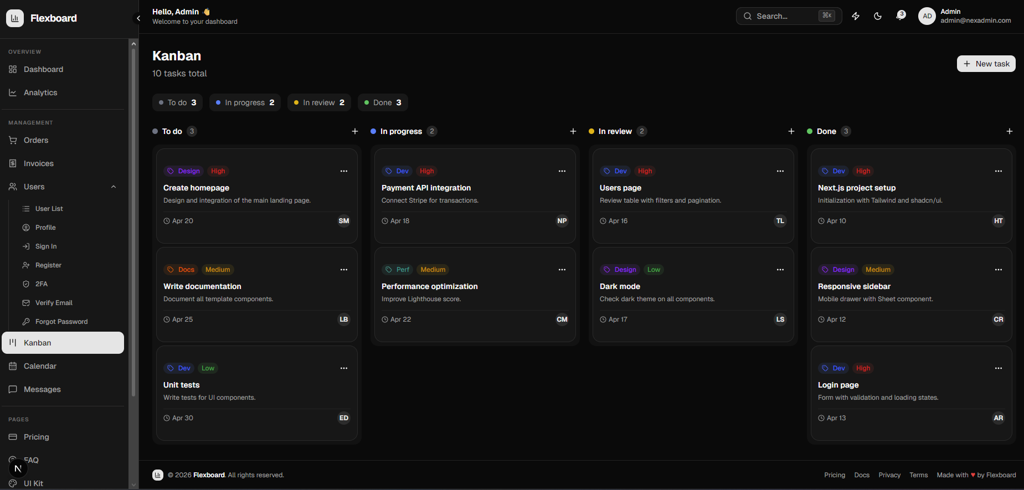Open footer Pricing link

click(835, 475)
